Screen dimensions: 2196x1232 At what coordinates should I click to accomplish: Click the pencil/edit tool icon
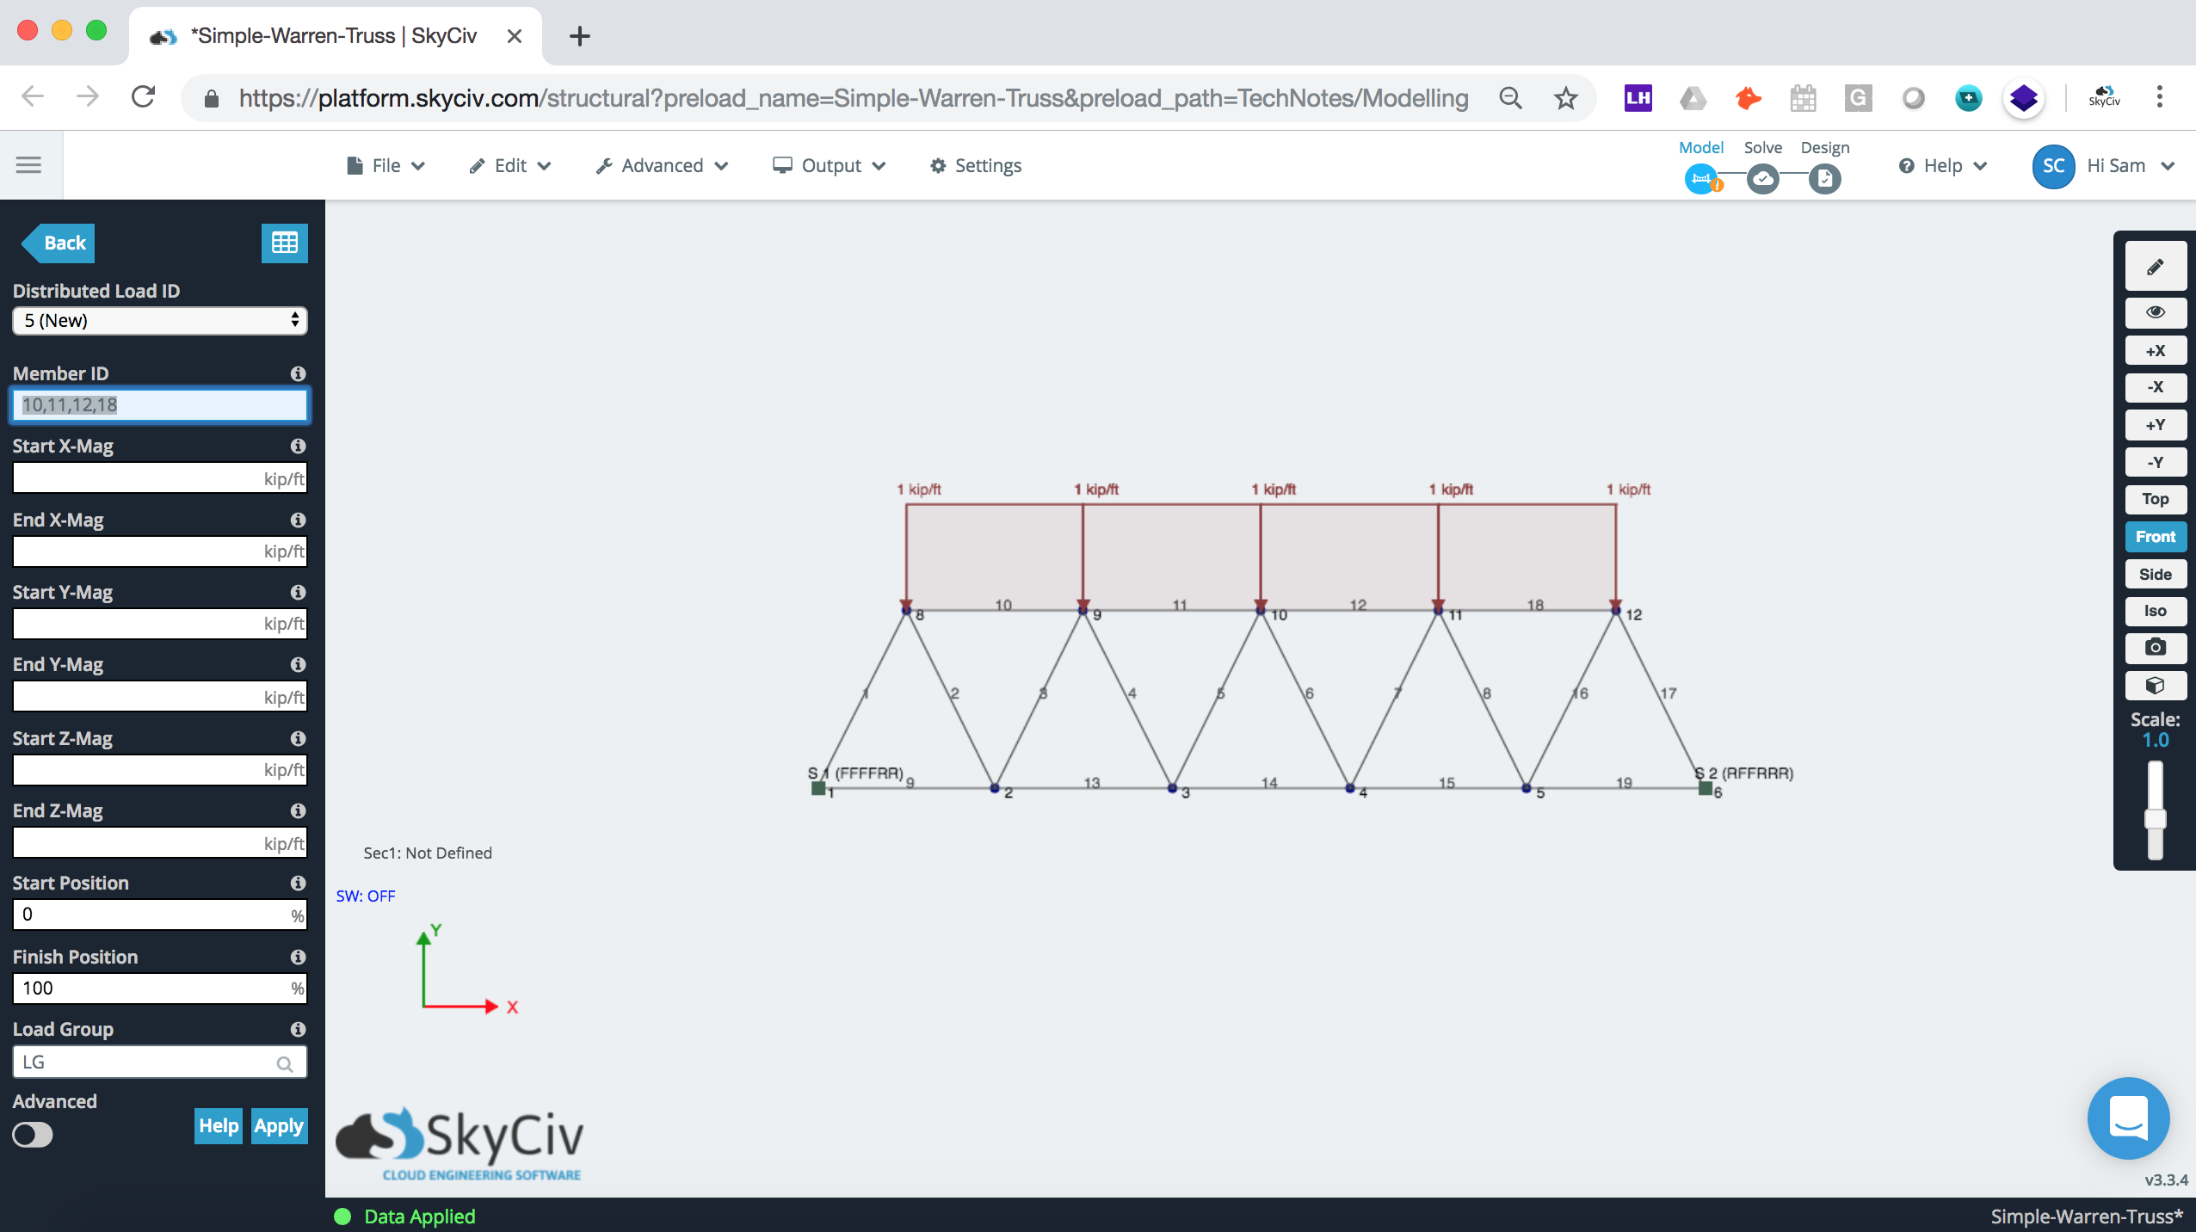click(x=2156, y=267)
